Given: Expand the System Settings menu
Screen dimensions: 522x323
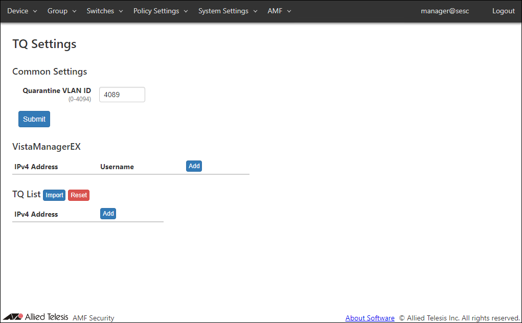Looking at the screenshot, I should click(x=228, y=11).
